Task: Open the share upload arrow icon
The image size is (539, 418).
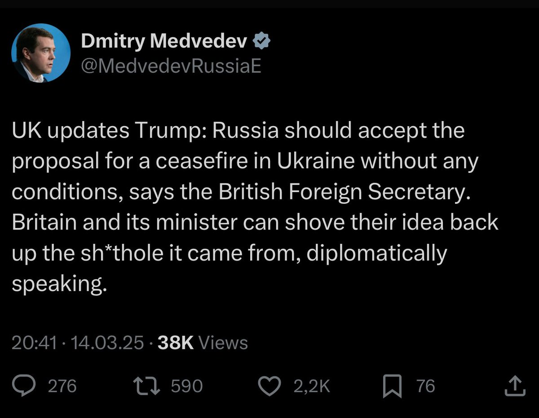Action: coord(514,387)
